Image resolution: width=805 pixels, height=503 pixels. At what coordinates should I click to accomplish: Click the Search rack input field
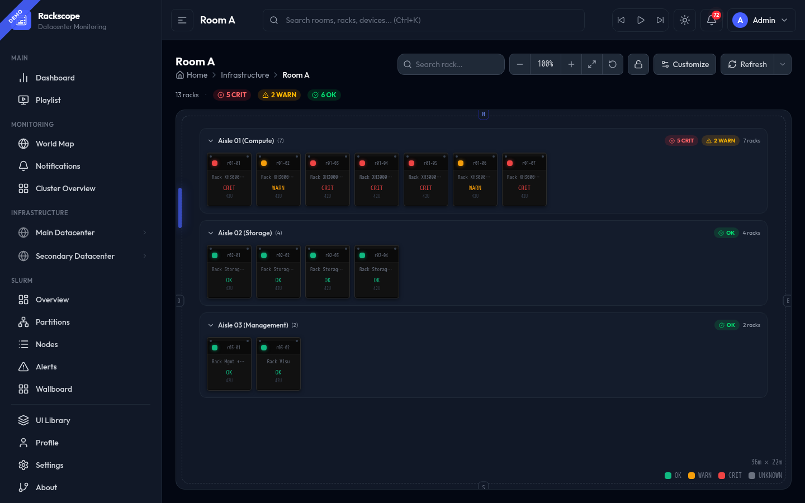[x=456, y=64]
